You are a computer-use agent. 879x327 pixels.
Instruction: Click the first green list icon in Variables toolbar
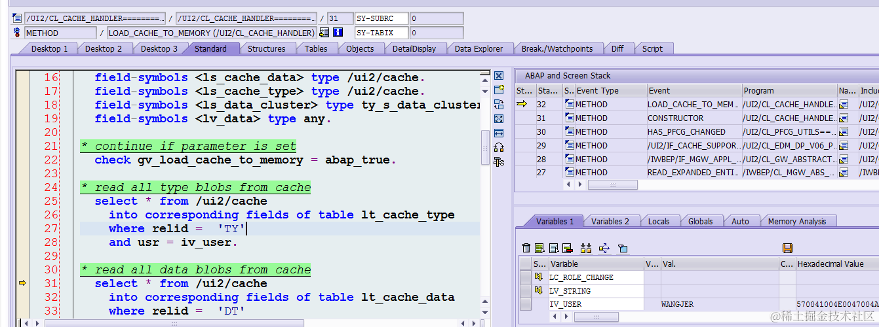[x=539, y=248]
